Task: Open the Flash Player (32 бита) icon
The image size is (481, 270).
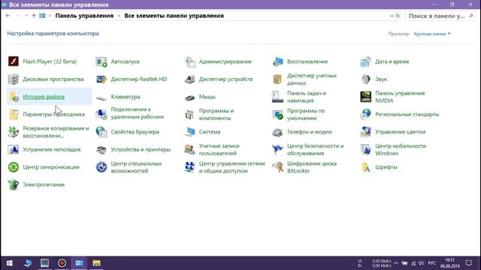Action: click(14, 61)
